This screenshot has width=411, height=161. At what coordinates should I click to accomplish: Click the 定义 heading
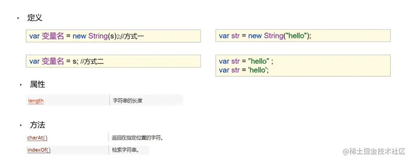click(35, 18)
